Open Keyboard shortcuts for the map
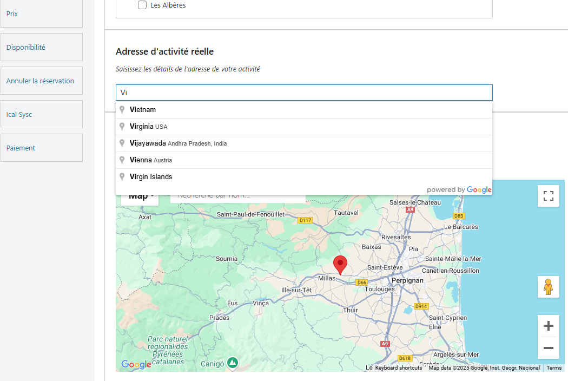This screenshot has width=568, height=381. [x=399, y=367]
